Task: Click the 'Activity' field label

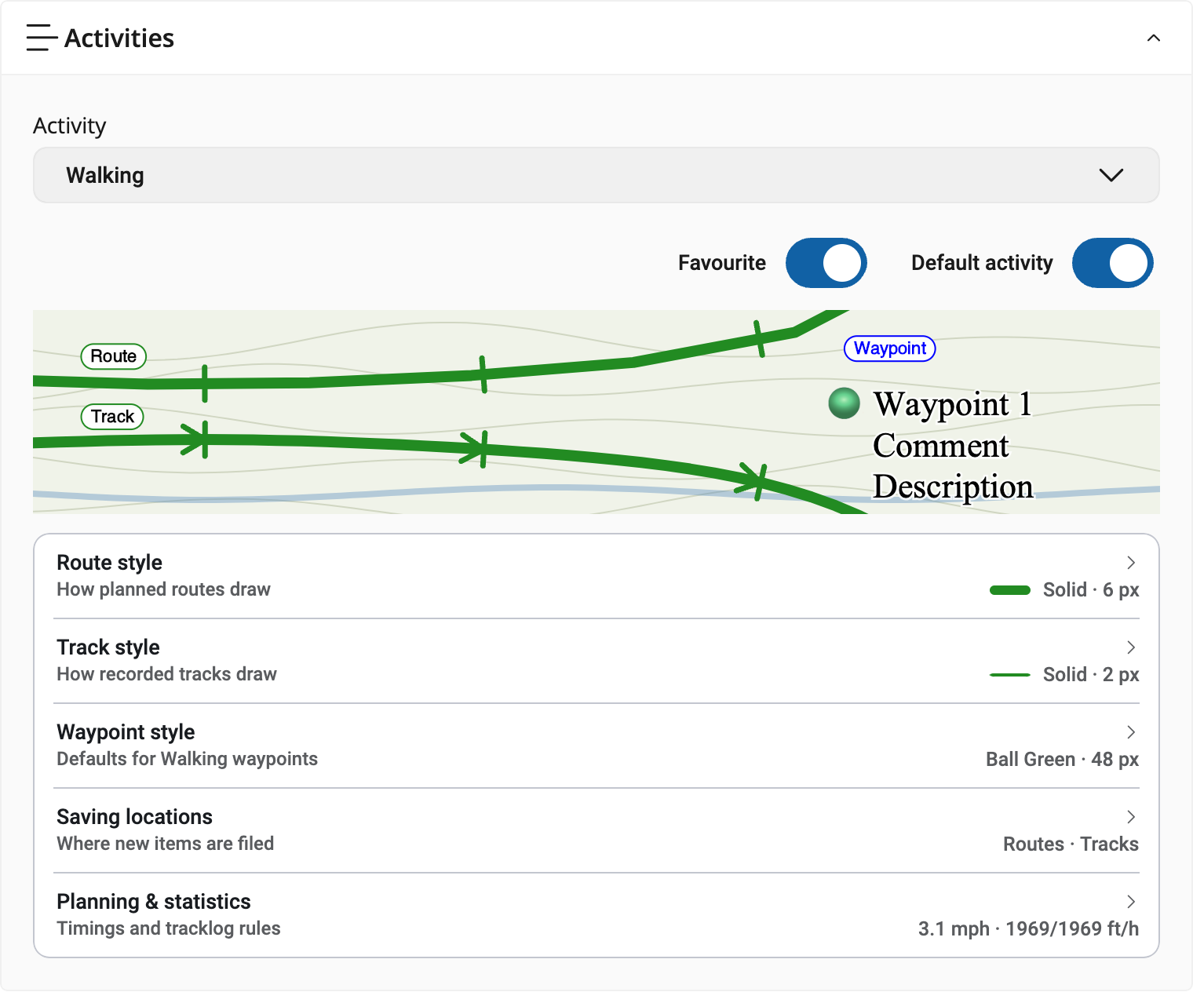Action: (x=69, y=126)
